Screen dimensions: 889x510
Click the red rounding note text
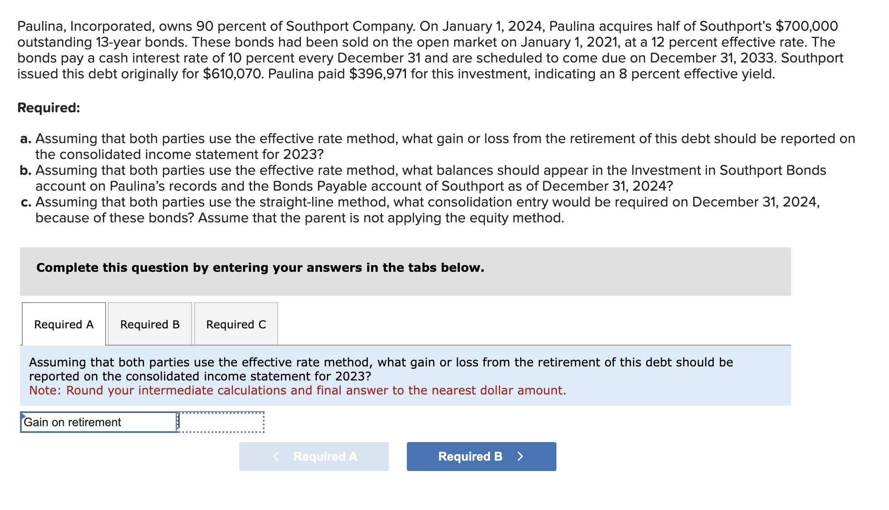pyautogui.click(x=298, y=390)
